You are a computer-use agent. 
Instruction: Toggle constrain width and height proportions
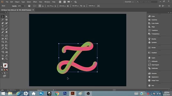click(81, 6)
